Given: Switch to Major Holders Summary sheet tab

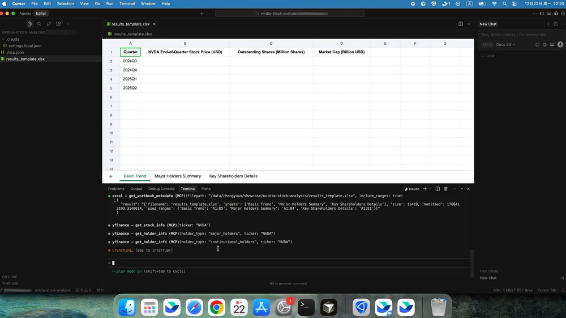Looking at the screenshot, I should pyautogui.click(x=178, y=176).
